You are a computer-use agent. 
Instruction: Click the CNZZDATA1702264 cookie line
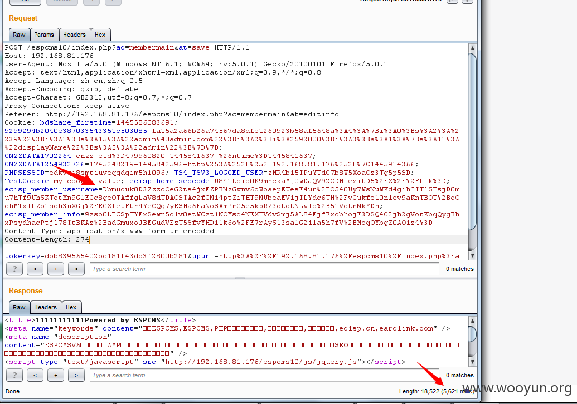pos(160,156)
